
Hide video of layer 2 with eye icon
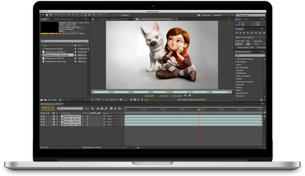41,119
